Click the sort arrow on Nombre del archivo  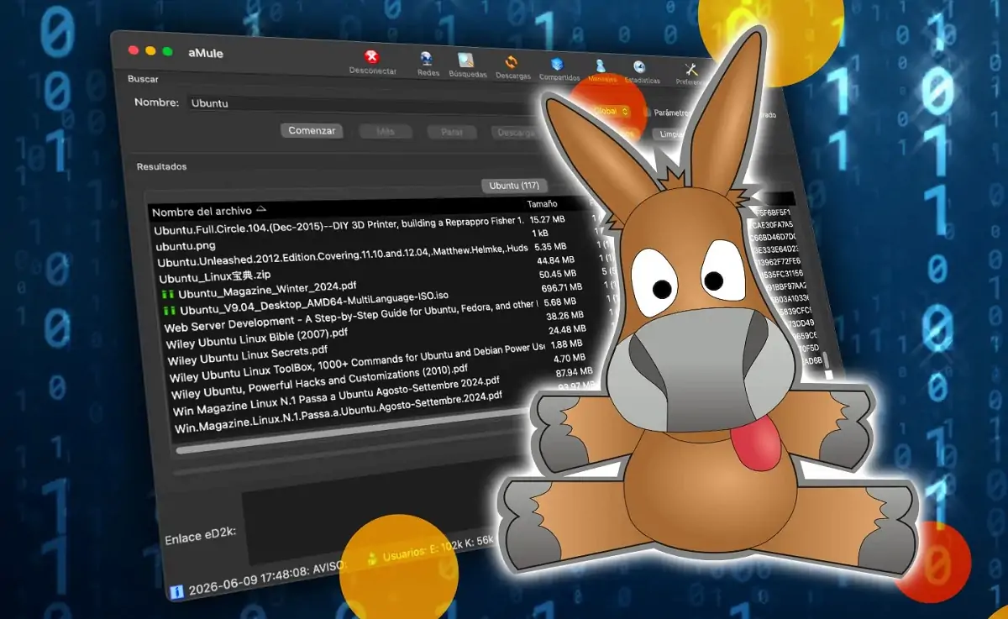[x=261, y=209]
